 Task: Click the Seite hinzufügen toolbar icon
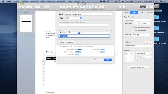point(38,7)
